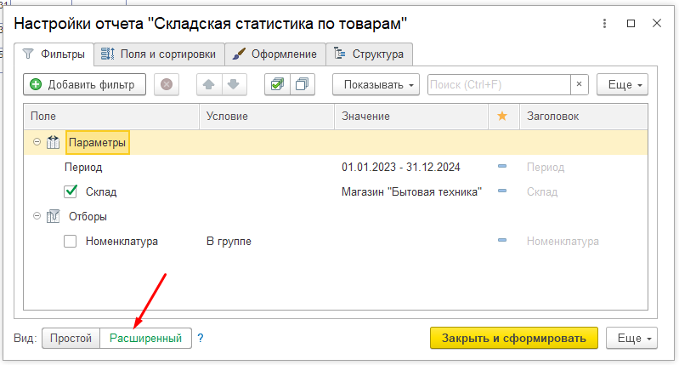Screen dimensions: 679x365
Task: Open the Структура tab
Action: coord(369,54)
